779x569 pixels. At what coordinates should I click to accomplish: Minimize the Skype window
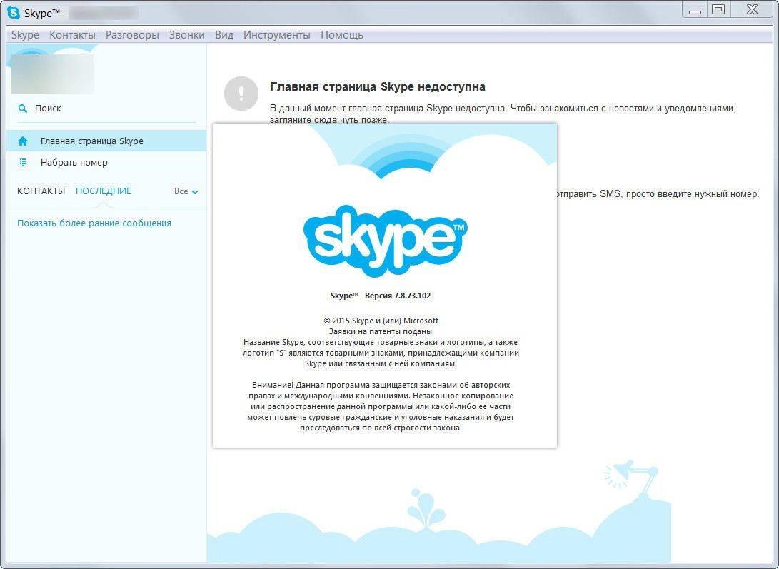pyautogui.click(x=695, y=10)
